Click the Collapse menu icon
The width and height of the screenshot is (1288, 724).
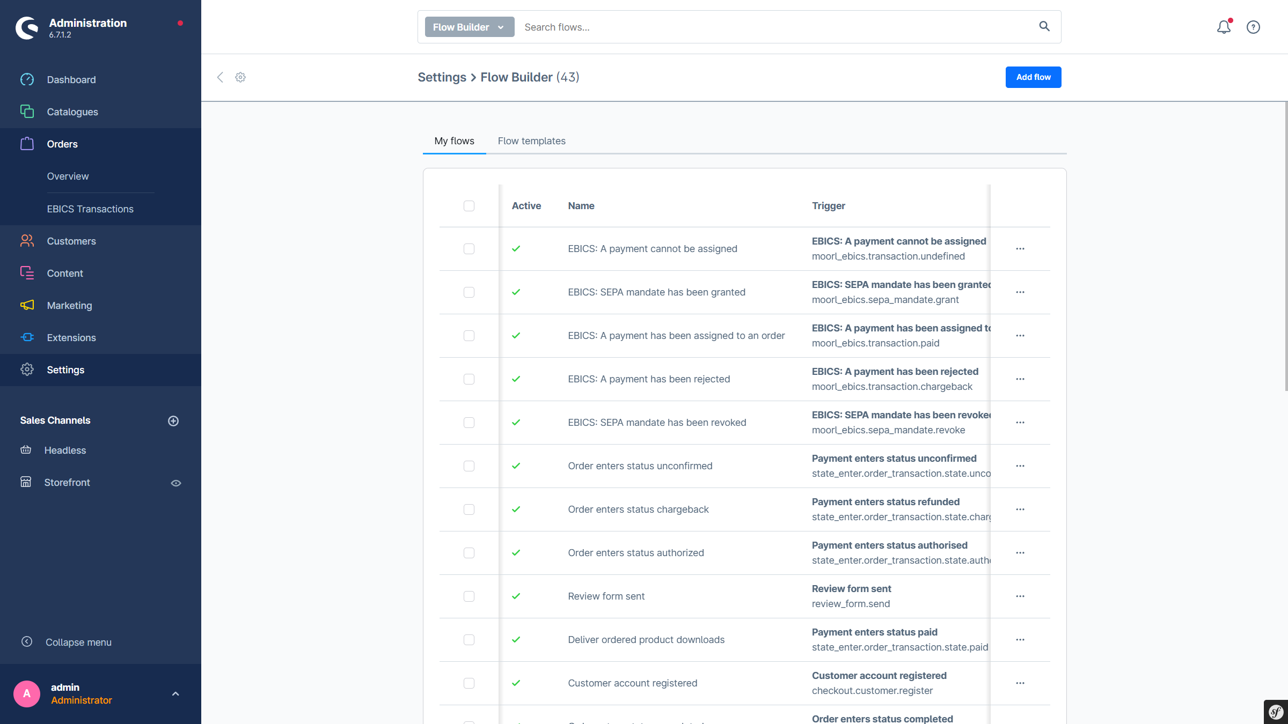click(x=27, y=642)
